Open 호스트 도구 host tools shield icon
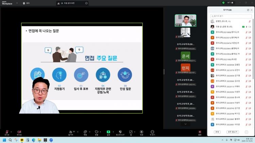Viewport: 255px width, 143px height. (120, 132)
